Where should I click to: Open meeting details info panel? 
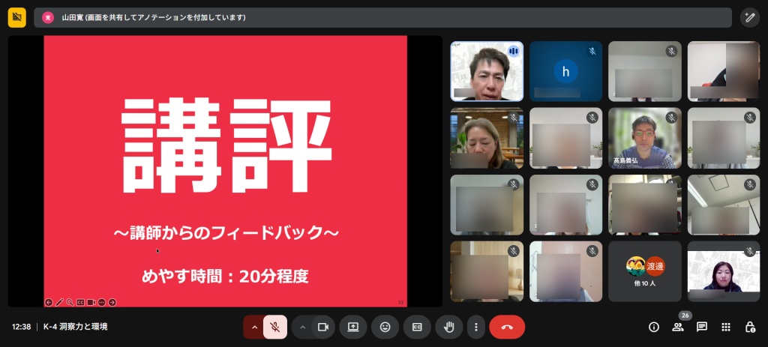(654, 327)
